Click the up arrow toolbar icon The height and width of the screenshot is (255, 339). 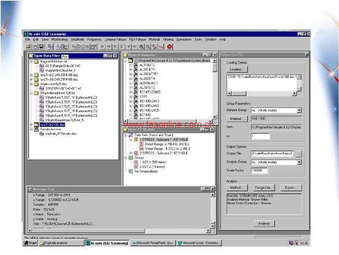click(115, 47)
